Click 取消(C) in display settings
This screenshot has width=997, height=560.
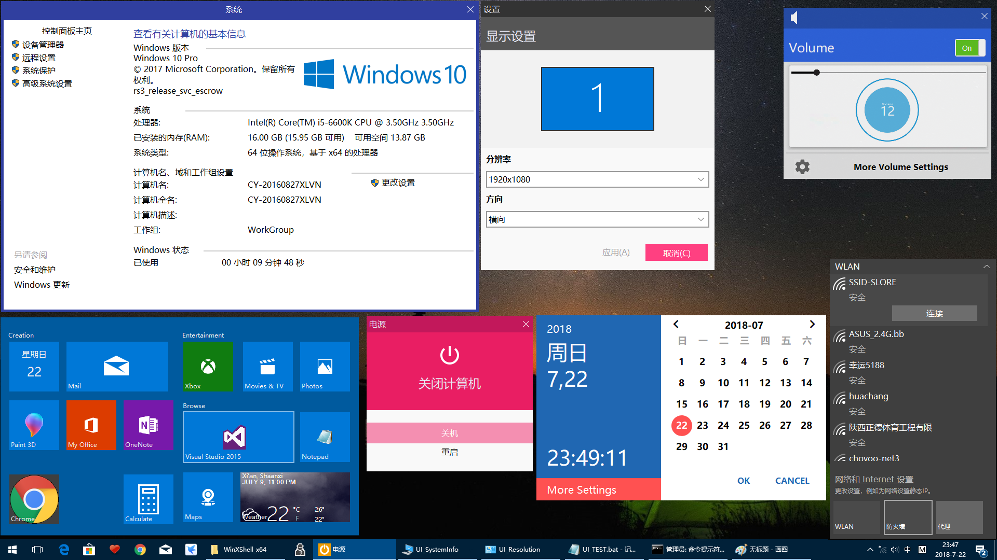point(677,253)
